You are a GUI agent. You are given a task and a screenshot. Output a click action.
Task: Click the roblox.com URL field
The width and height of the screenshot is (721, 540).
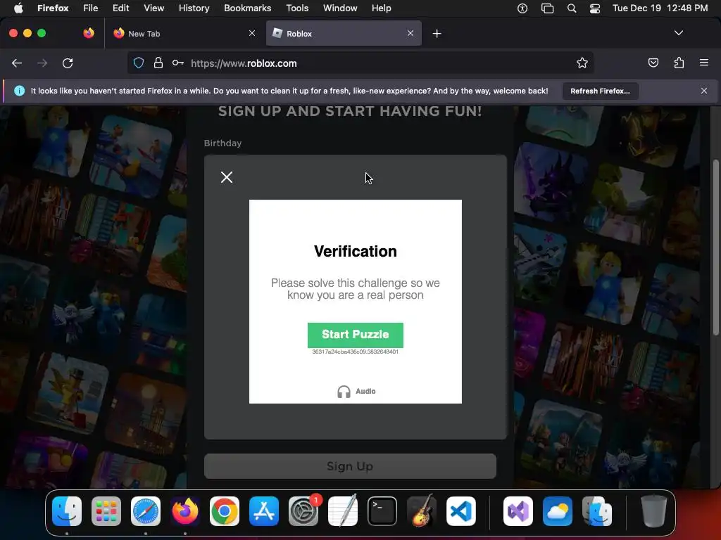click(x=360, y=63)
